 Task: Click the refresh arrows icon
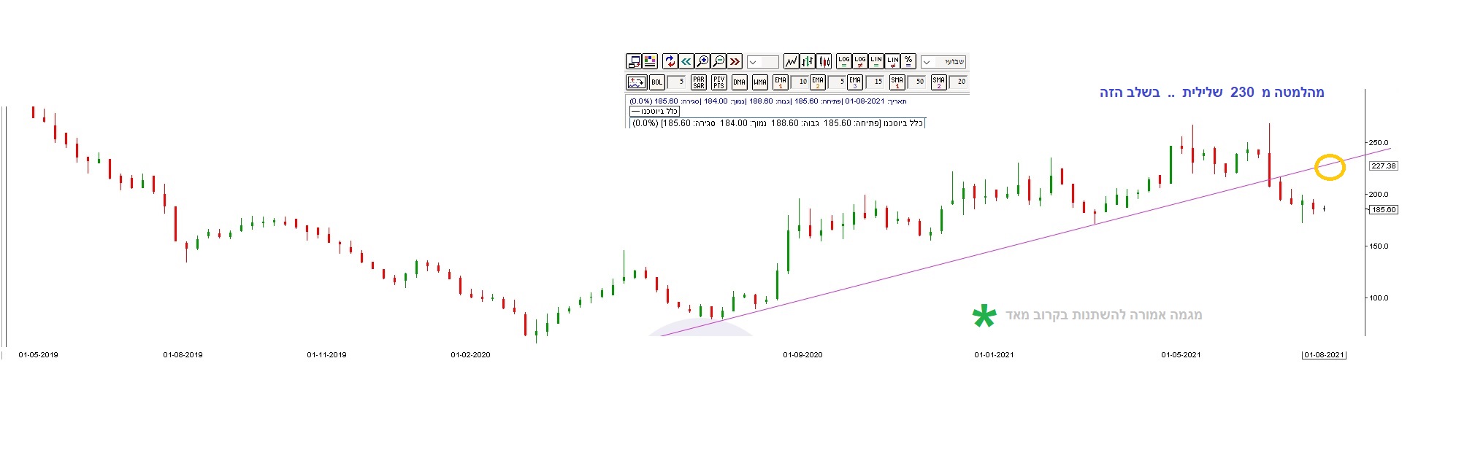point(670,61)
